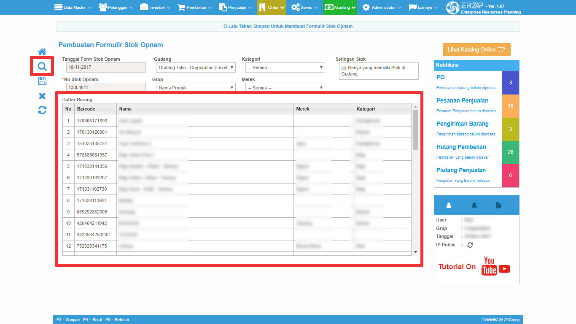The height and width of the screenshot is (324, 576).
Task: Click the magnifier search icon in sidebar
Action: [x=42, y=67]
